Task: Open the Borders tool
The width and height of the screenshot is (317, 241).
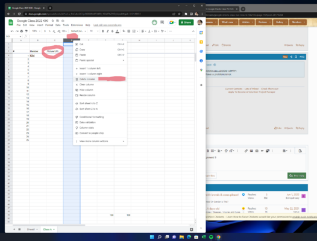Action: click(129, 31)
